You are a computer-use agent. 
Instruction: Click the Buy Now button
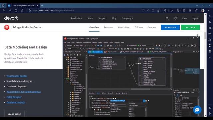point(190,27)
